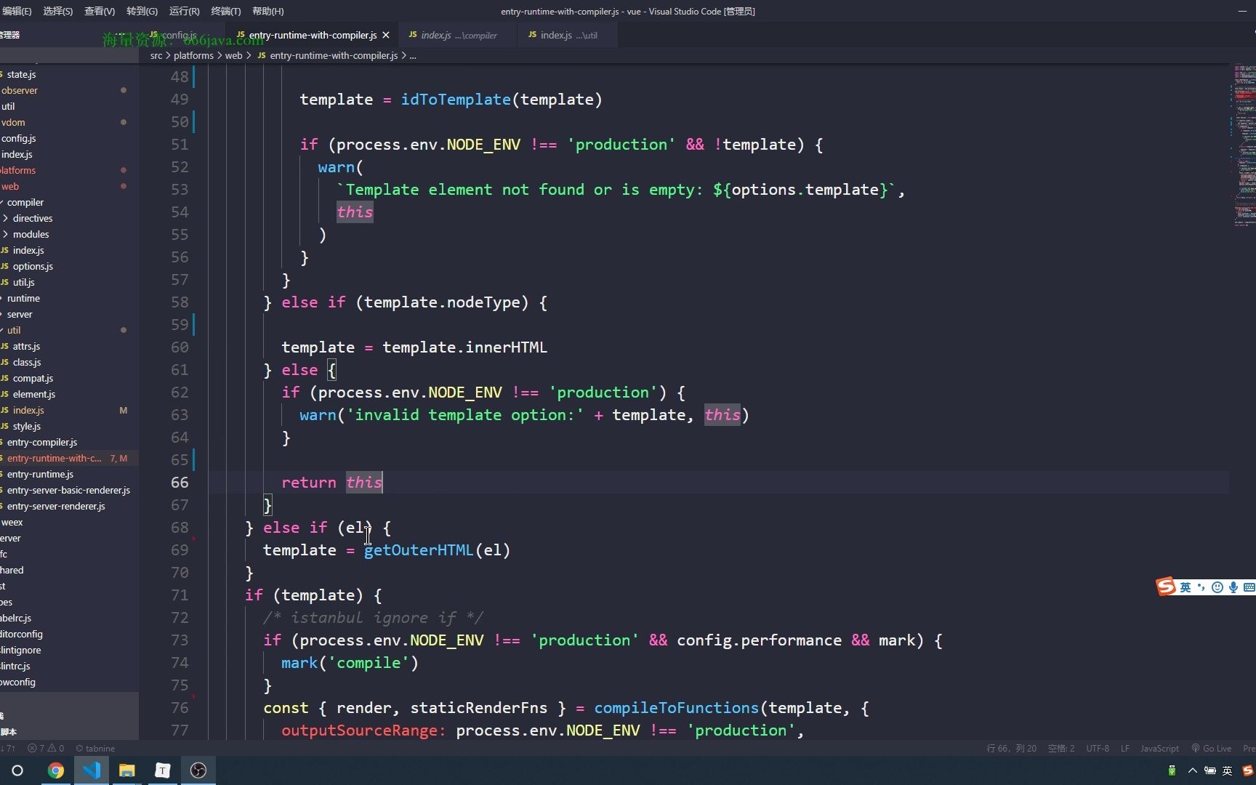The image size is (1256, 785).
Task: Click the errors and warnings status indicator
Action: click(x=46, y=748)
